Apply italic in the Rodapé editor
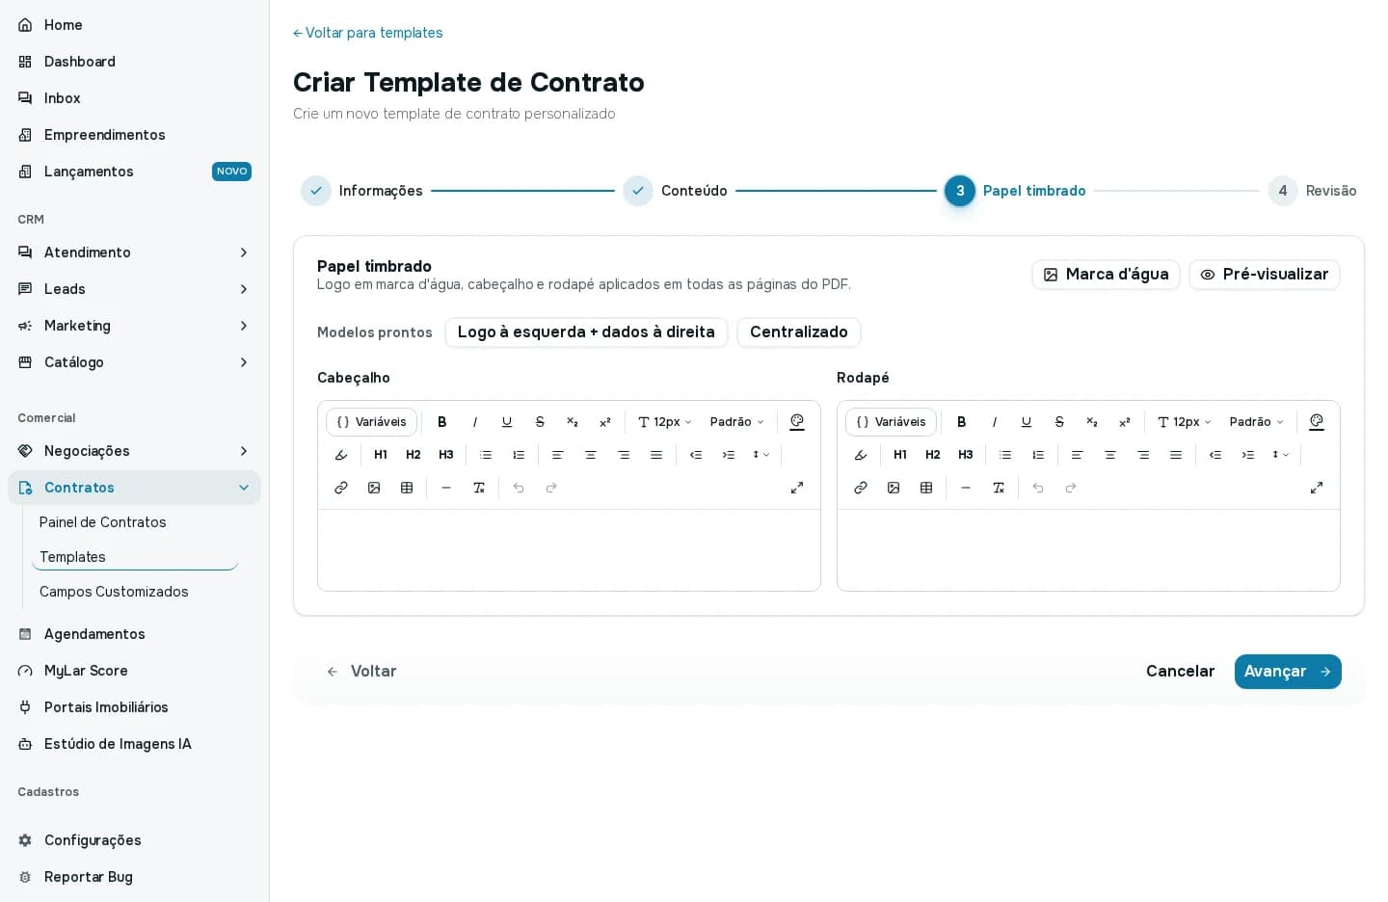This screenshot has width=1388, height=902. click(x=994, y=422)
